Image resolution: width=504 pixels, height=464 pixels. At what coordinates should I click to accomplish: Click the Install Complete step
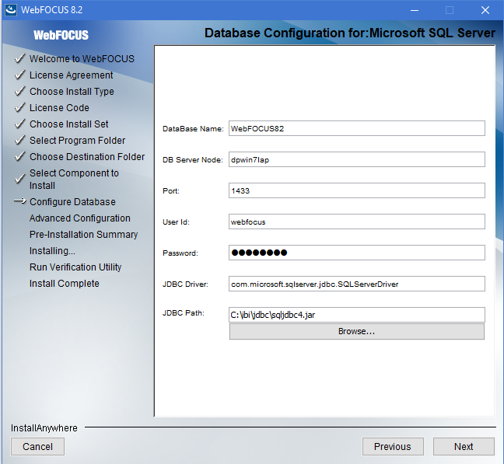pyautogui.click(x=65, y=284)
